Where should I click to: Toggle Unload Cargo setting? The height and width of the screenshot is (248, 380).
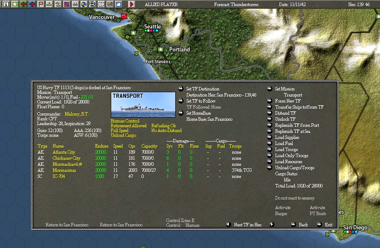point(123,135)
